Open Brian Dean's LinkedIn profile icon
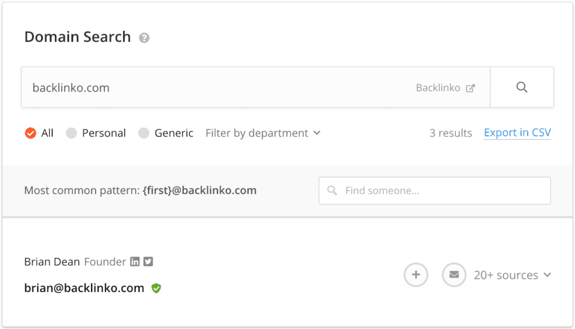575x329 pixels. pyautogui.click(x=135, y=261)
